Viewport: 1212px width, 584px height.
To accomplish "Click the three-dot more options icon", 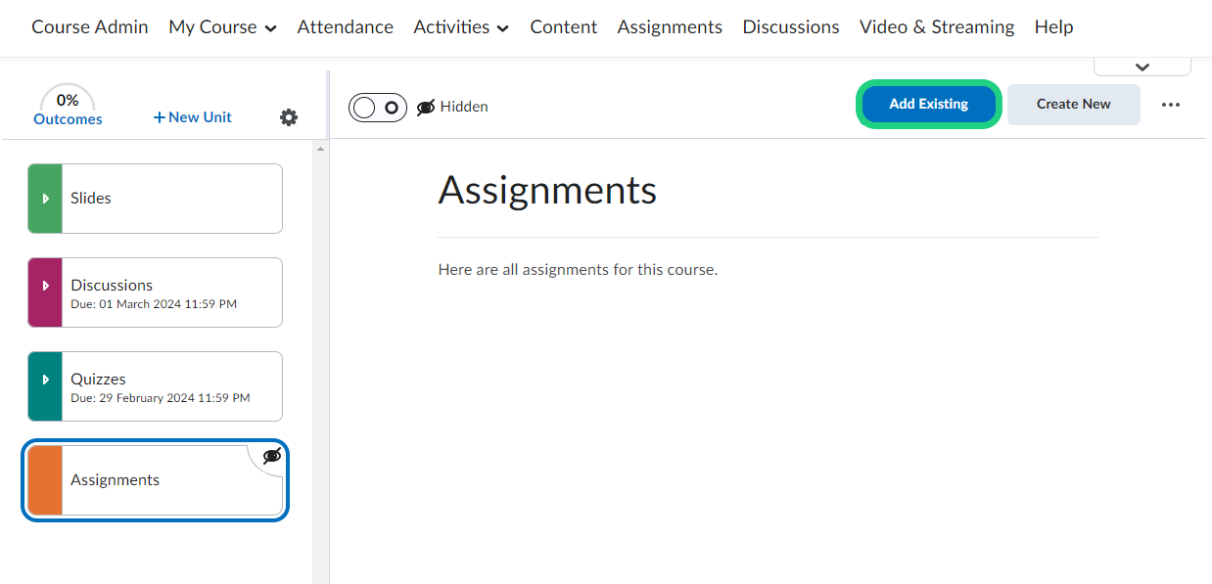I will click(x=1171, y=105).
